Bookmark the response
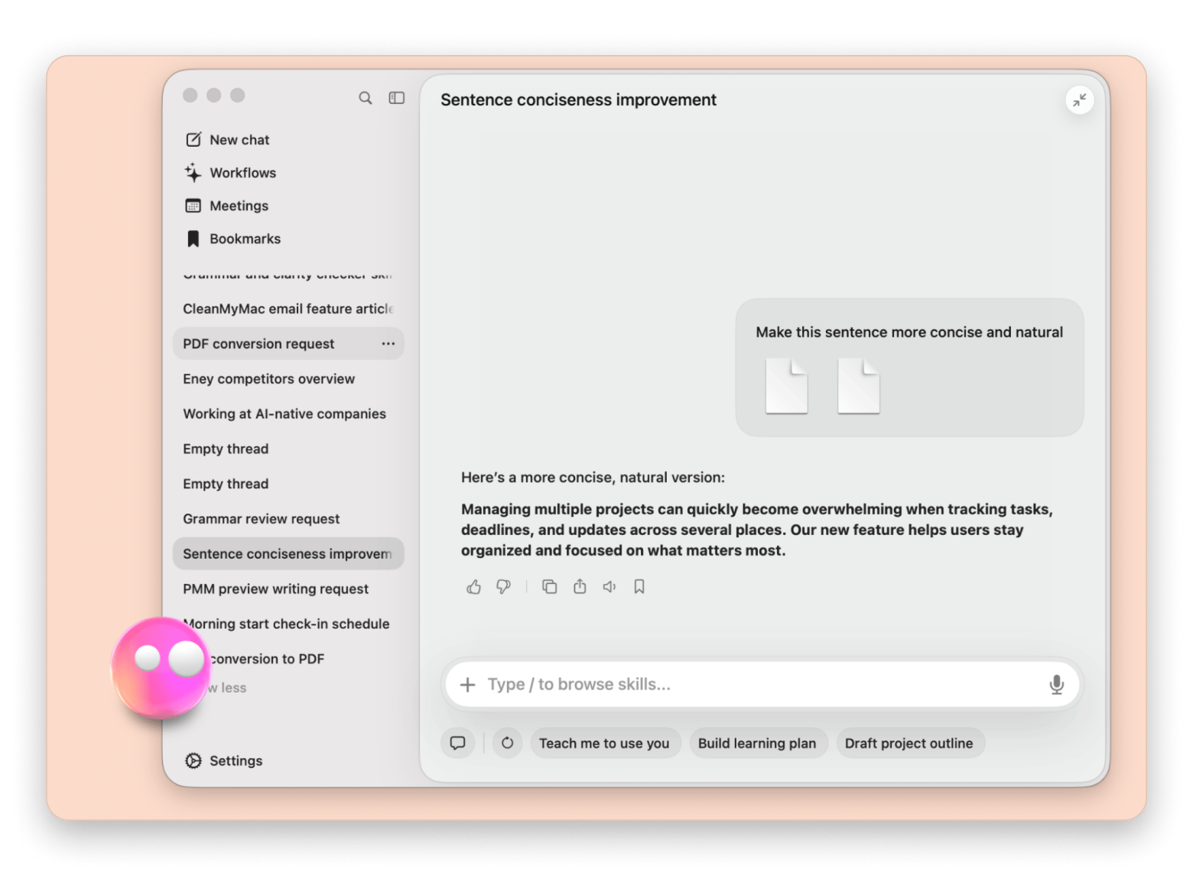 [x=639, y=587]
